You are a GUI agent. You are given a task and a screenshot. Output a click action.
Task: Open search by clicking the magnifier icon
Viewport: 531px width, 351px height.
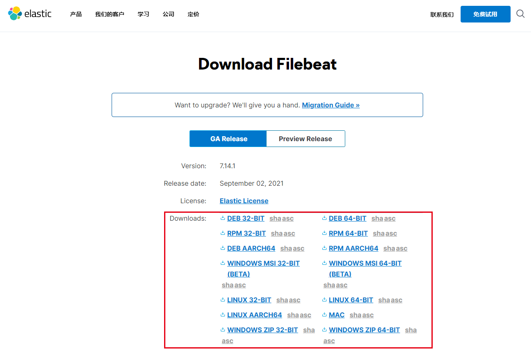[x=520, y=14]
